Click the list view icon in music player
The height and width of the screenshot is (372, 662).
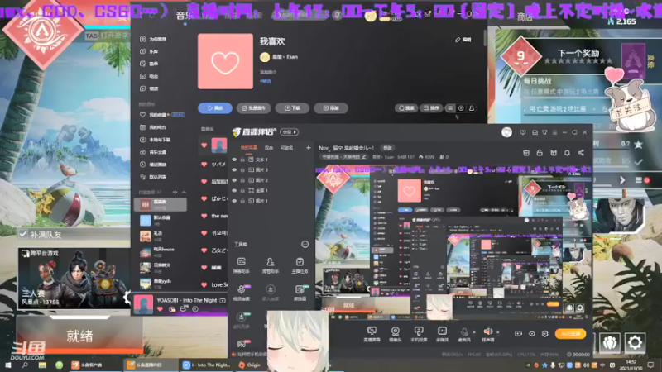point(450,108)
